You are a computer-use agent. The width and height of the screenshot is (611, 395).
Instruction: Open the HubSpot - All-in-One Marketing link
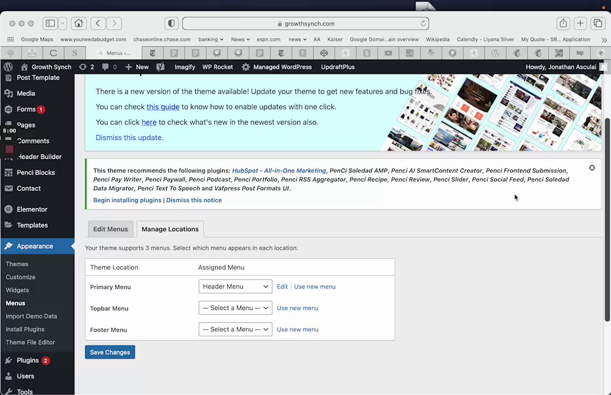click(x=279, y=171)
